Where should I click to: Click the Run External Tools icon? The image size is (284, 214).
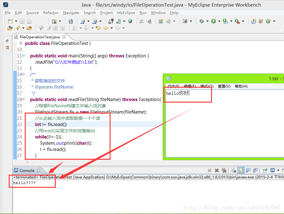pyautogui.click(x=237, y=21)
